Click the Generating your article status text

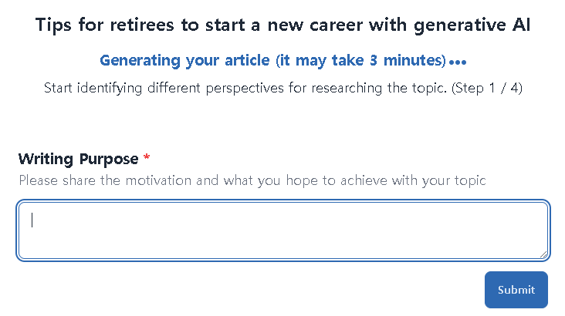click(x=185, y=61)
